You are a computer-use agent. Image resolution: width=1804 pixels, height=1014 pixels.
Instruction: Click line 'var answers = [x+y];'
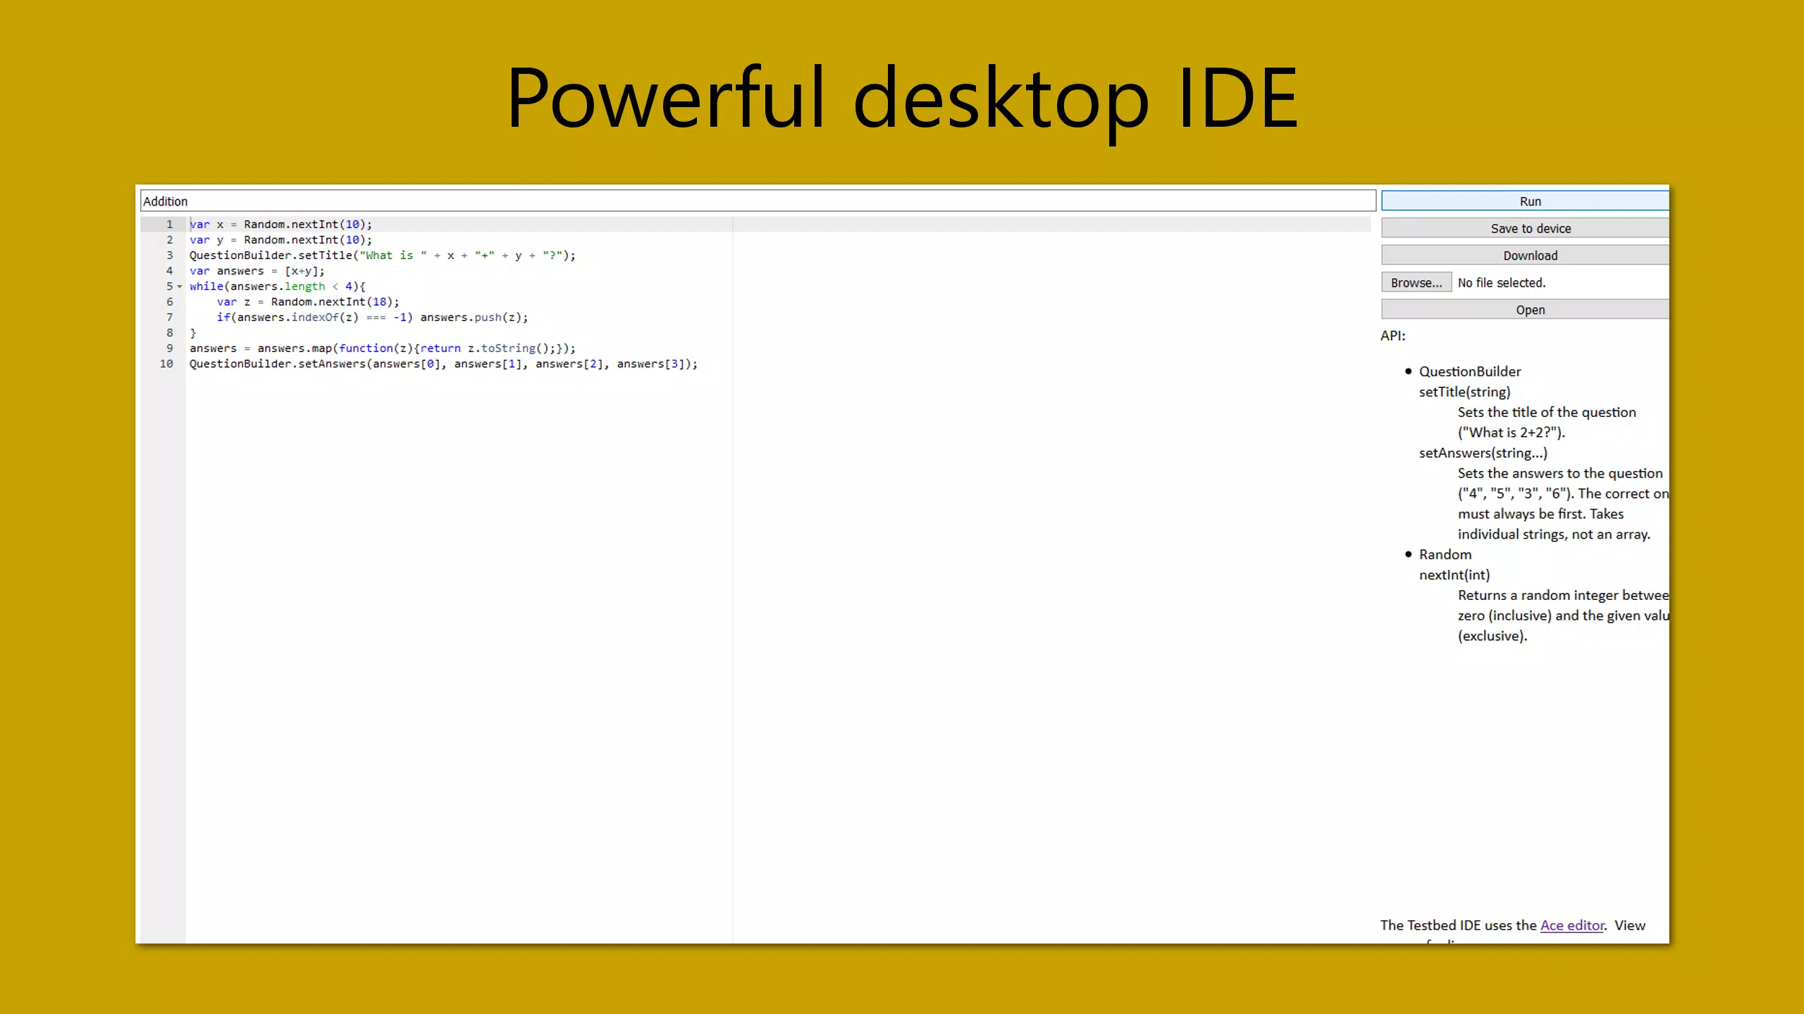pyautogui.click(x=257, y=270)
